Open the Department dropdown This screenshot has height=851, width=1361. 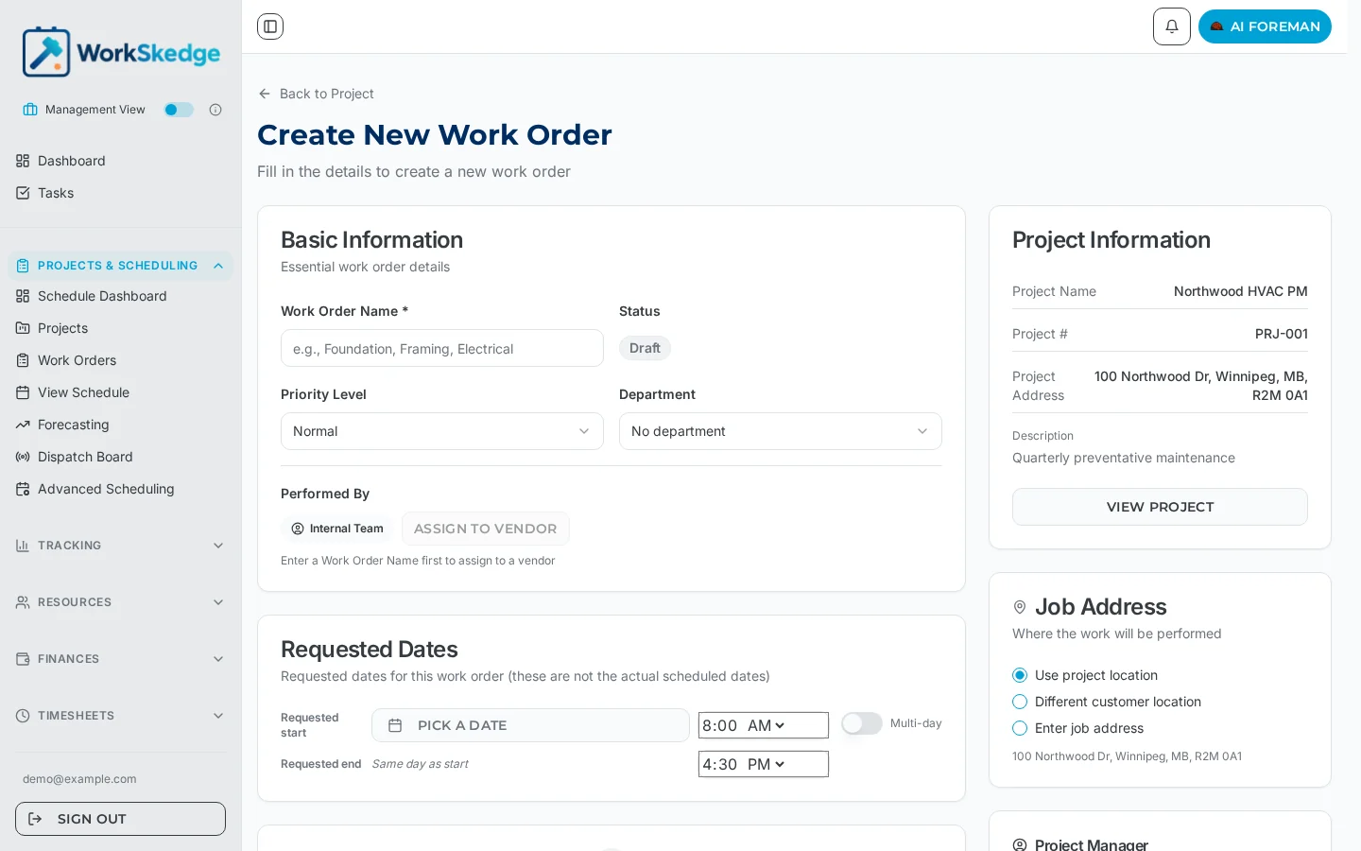pos(781,431)
